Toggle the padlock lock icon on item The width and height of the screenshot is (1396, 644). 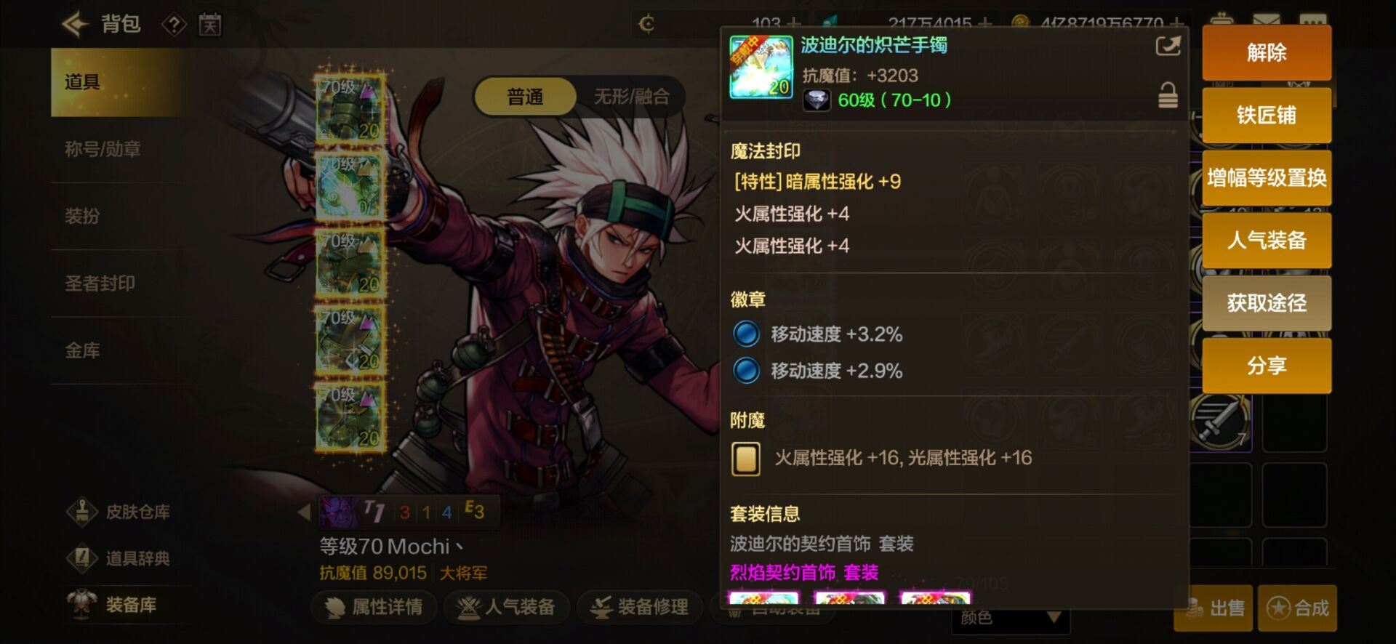(x=1168, y=95)
